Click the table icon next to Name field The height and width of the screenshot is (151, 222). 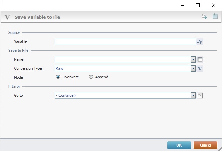pyautogui.click(x=200, y=59)
